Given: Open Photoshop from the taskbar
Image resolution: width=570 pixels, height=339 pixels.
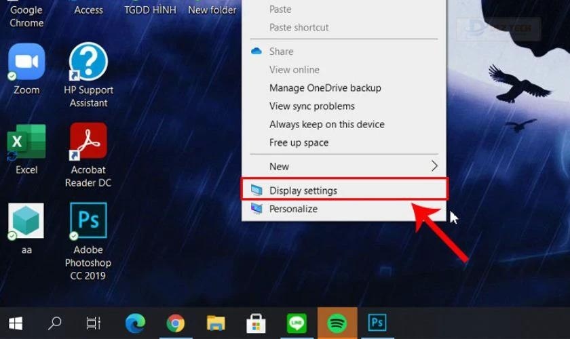Looking at the screenshot, I should (x=377, y=323).
